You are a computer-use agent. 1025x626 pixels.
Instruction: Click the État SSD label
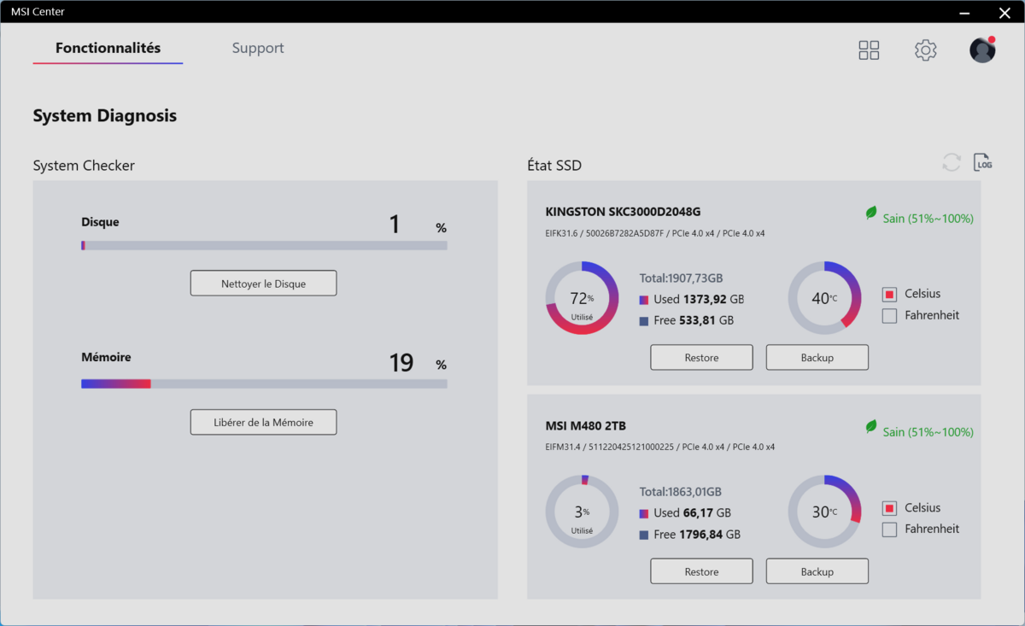[x=554, y=166]
